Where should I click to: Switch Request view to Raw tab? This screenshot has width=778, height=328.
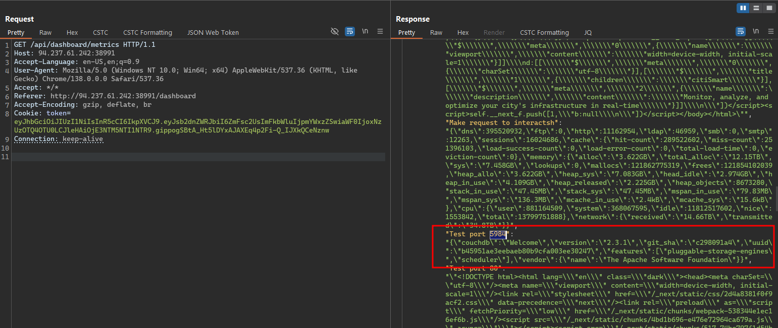(x=45, y=32)
